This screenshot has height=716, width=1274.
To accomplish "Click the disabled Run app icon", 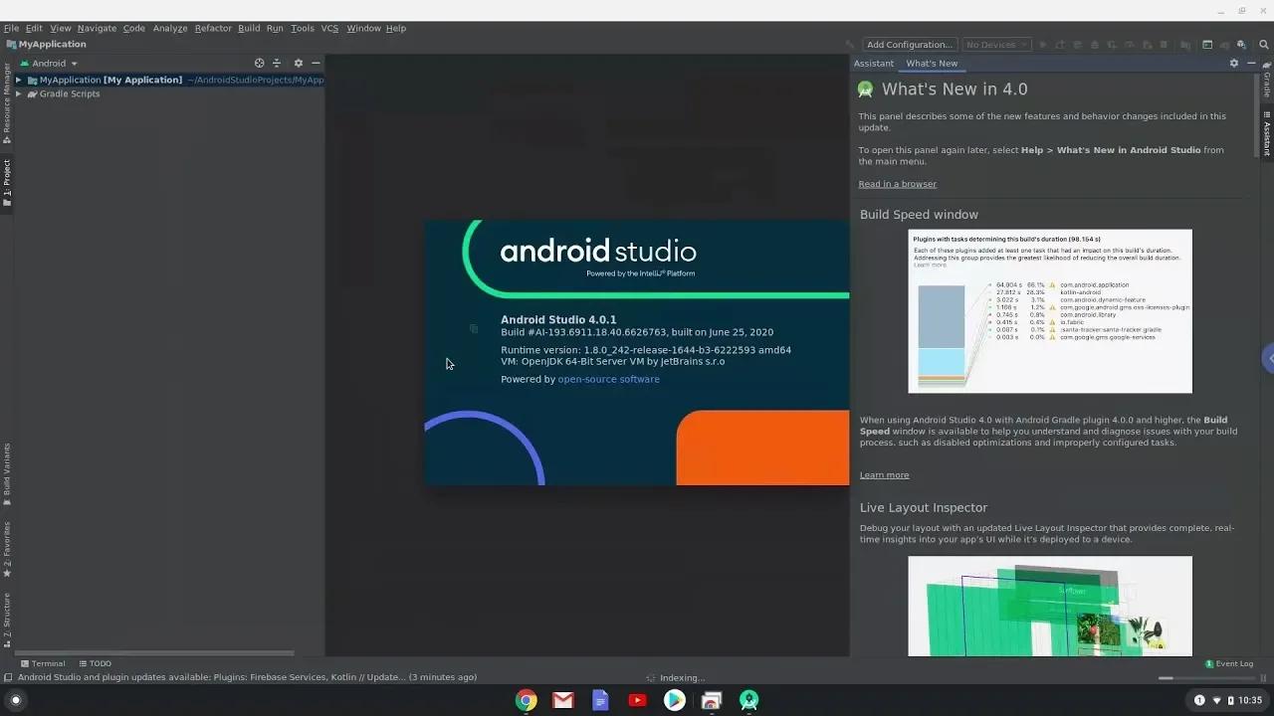I will pos(1042,45).
